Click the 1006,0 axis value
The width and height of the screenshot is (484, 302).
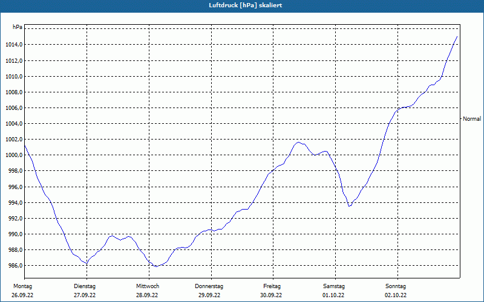14,108
